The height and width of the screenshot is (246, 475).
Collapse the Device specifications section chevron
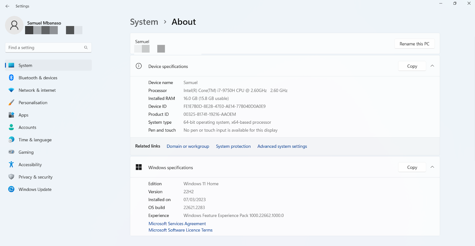click(432, 66)
